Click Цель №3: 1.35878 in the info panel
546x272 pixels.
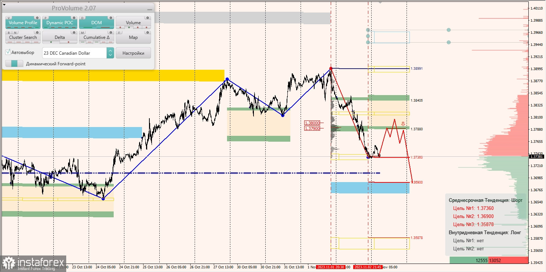pyautogui.click(x=473, y=224)
